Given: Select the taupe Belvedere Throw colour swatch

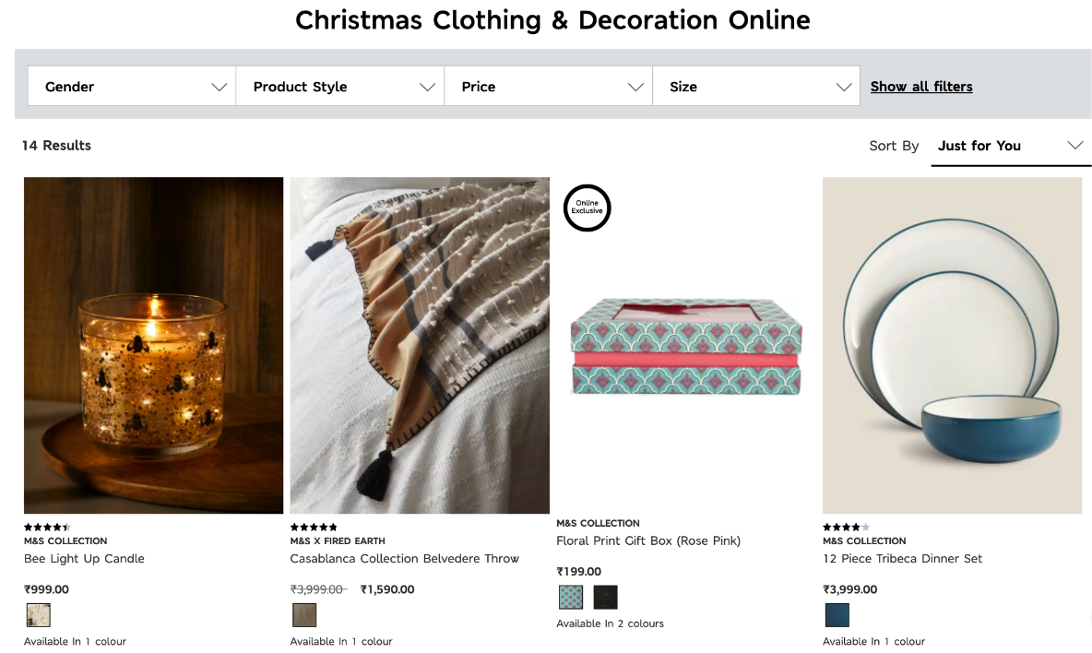Looking at the screenshot, I should click(x=304, y=615).
